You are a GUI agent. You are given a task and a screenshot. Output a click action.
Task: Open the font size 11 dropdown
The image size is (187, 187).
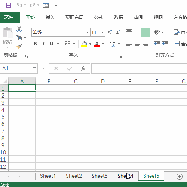(102, 33)
